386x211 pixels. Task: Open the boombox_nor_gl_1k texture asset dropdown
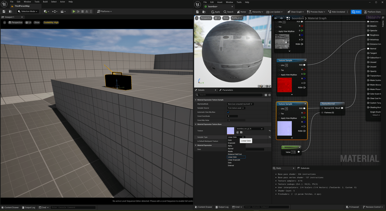(250, 129)
